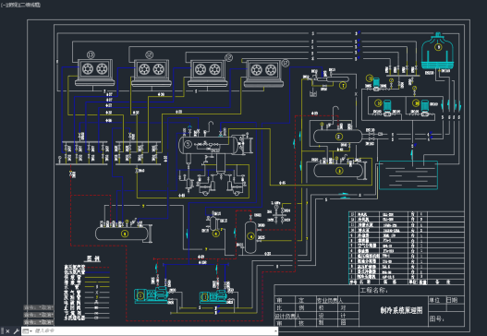The width and height of the screenshot is (487, 336).
Task: Select the cyan water tank rectangle
Action: click(408, 175)
